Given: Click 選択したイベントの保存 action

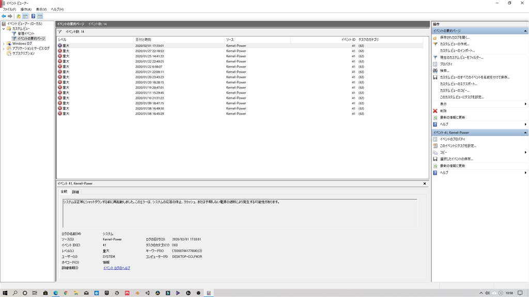Looking at the screenshot, I should tap(456, 159).
